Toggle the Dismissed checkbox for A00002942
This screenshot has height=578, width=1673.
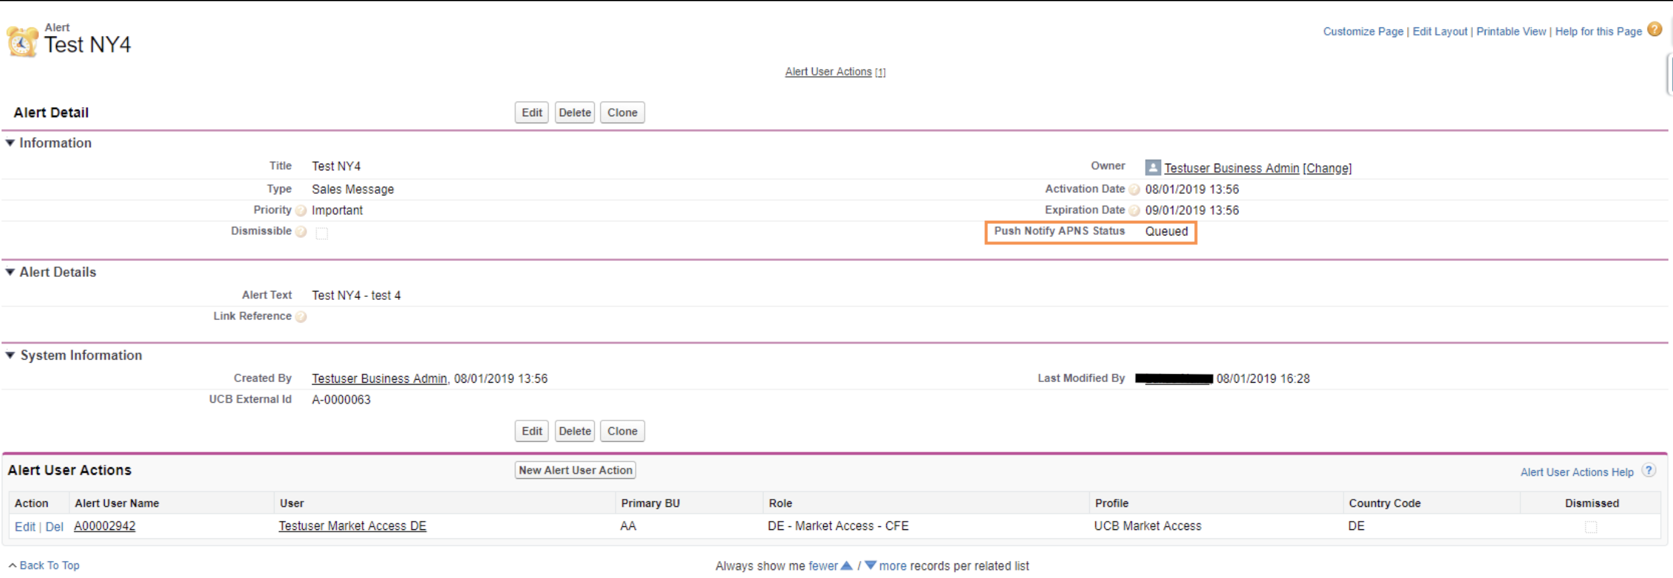1591,527
